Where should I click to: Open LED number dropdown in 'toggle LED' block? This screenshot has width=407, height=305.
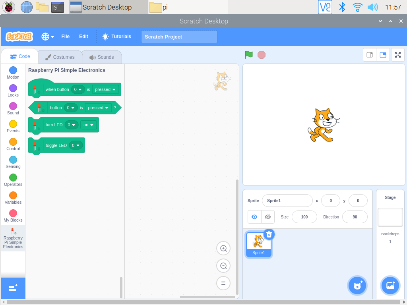click(76, 145)
